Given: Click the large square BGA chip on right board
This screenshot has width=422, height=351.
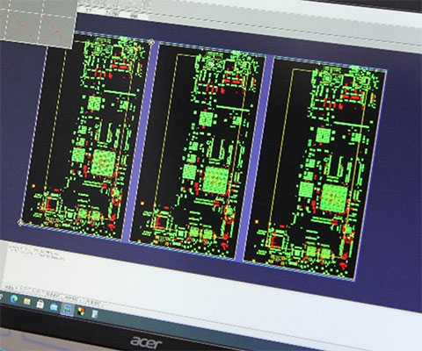Looking at the screenshot, I should 333,197.
